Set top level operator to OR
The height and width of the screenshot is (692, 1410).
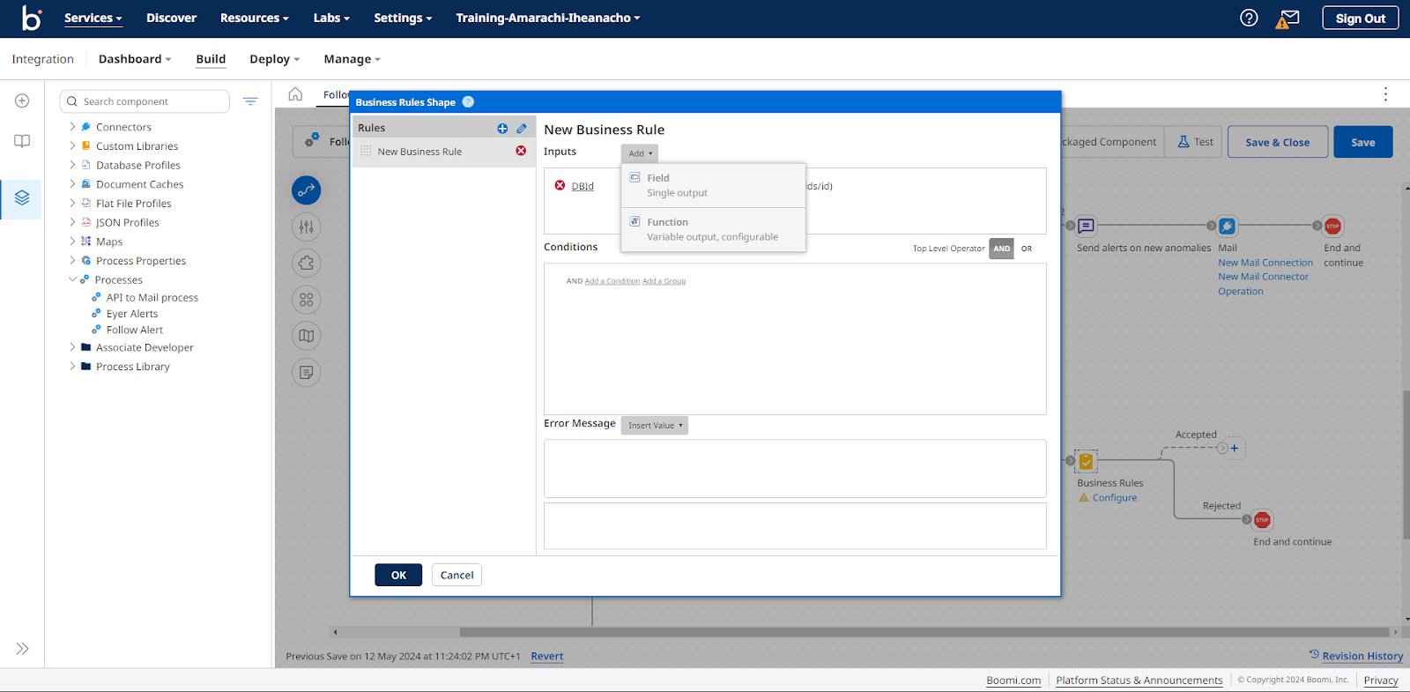(x=1027, y=249)
